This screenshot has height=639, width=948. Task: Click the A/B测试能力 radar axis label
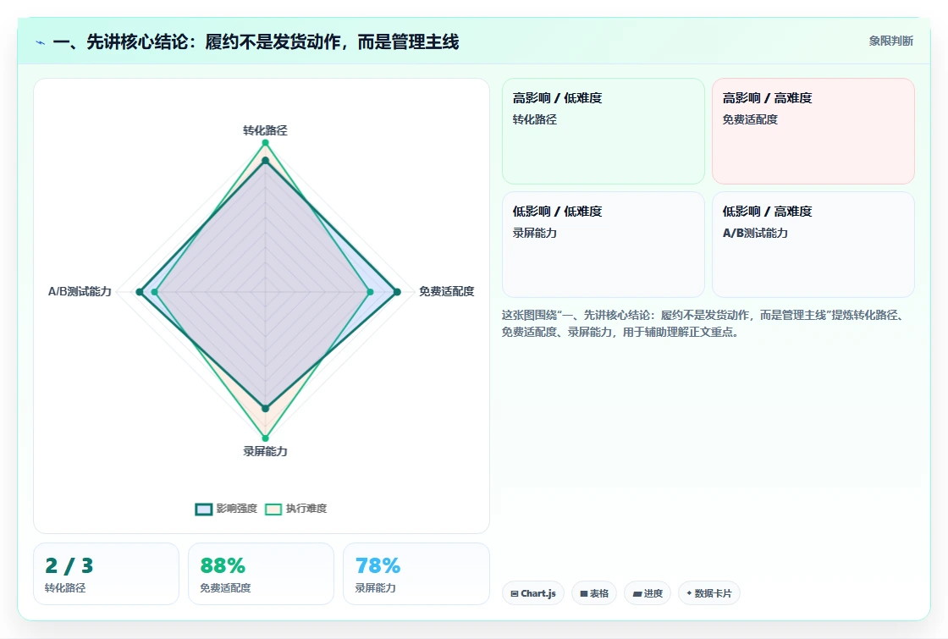tap(80, 291)
